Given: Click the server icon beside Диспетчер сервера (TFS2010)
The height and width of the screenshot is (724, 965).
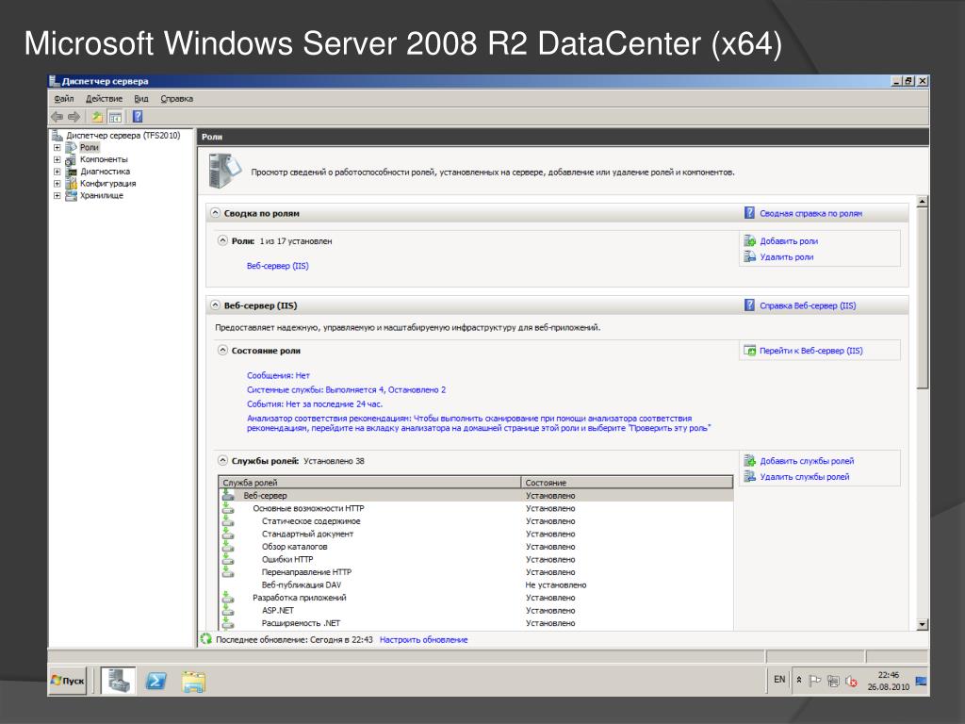Looking at the screenshot, I should (57, 135).
